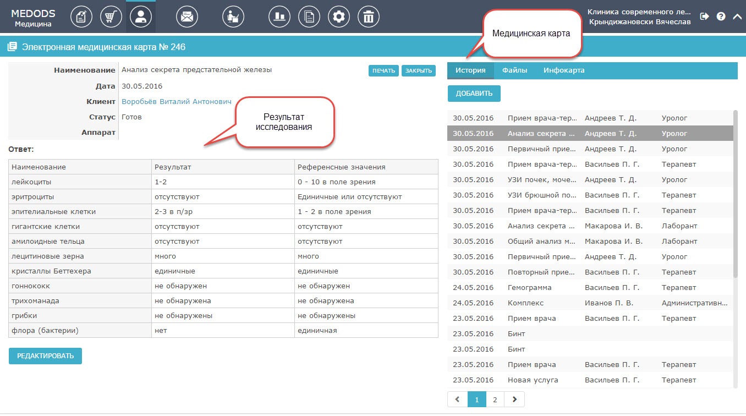This screenshot has width=746, height=416.
Task: Switch to the Файлы tab
Action: pyautogui.click(x=514, y=70)
